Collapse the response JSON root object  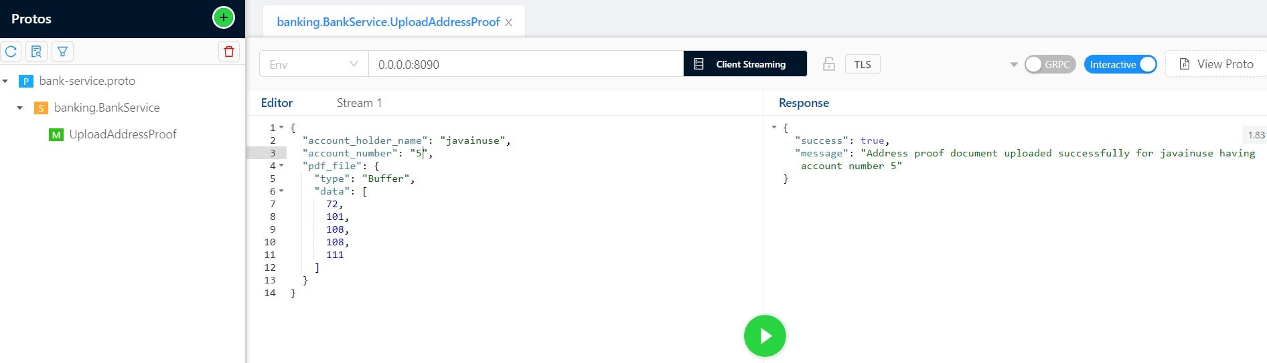[x=774, y=127]
